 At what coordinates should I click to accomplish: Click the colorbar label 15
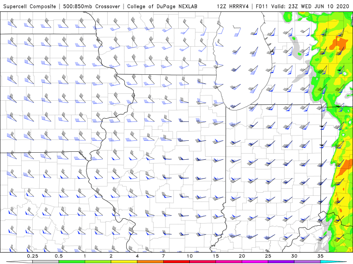pos(216,256)
